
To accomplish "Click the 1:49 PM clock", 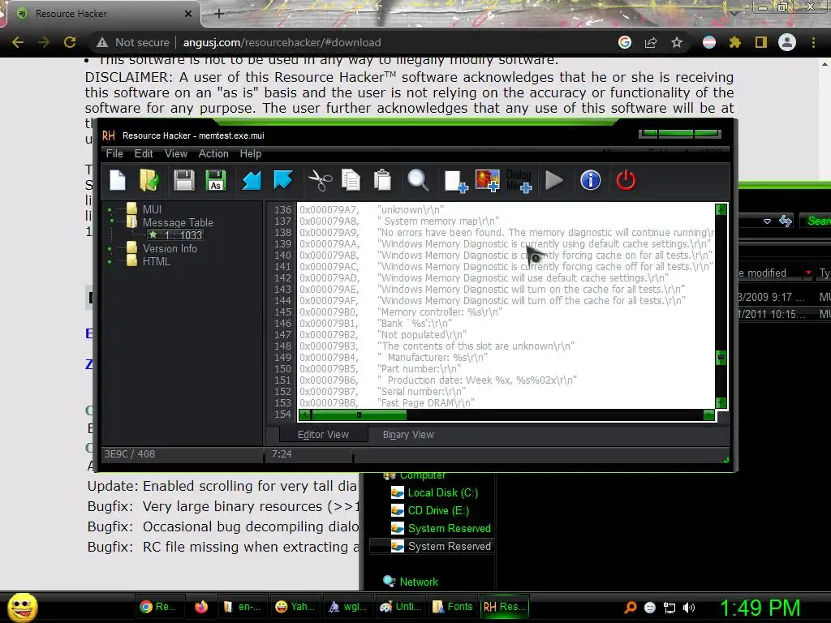I will 760,608.
